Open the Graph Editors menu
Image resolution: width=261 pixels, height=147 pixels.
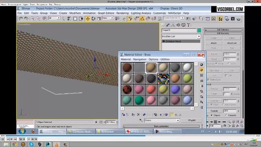pos(106,13)
